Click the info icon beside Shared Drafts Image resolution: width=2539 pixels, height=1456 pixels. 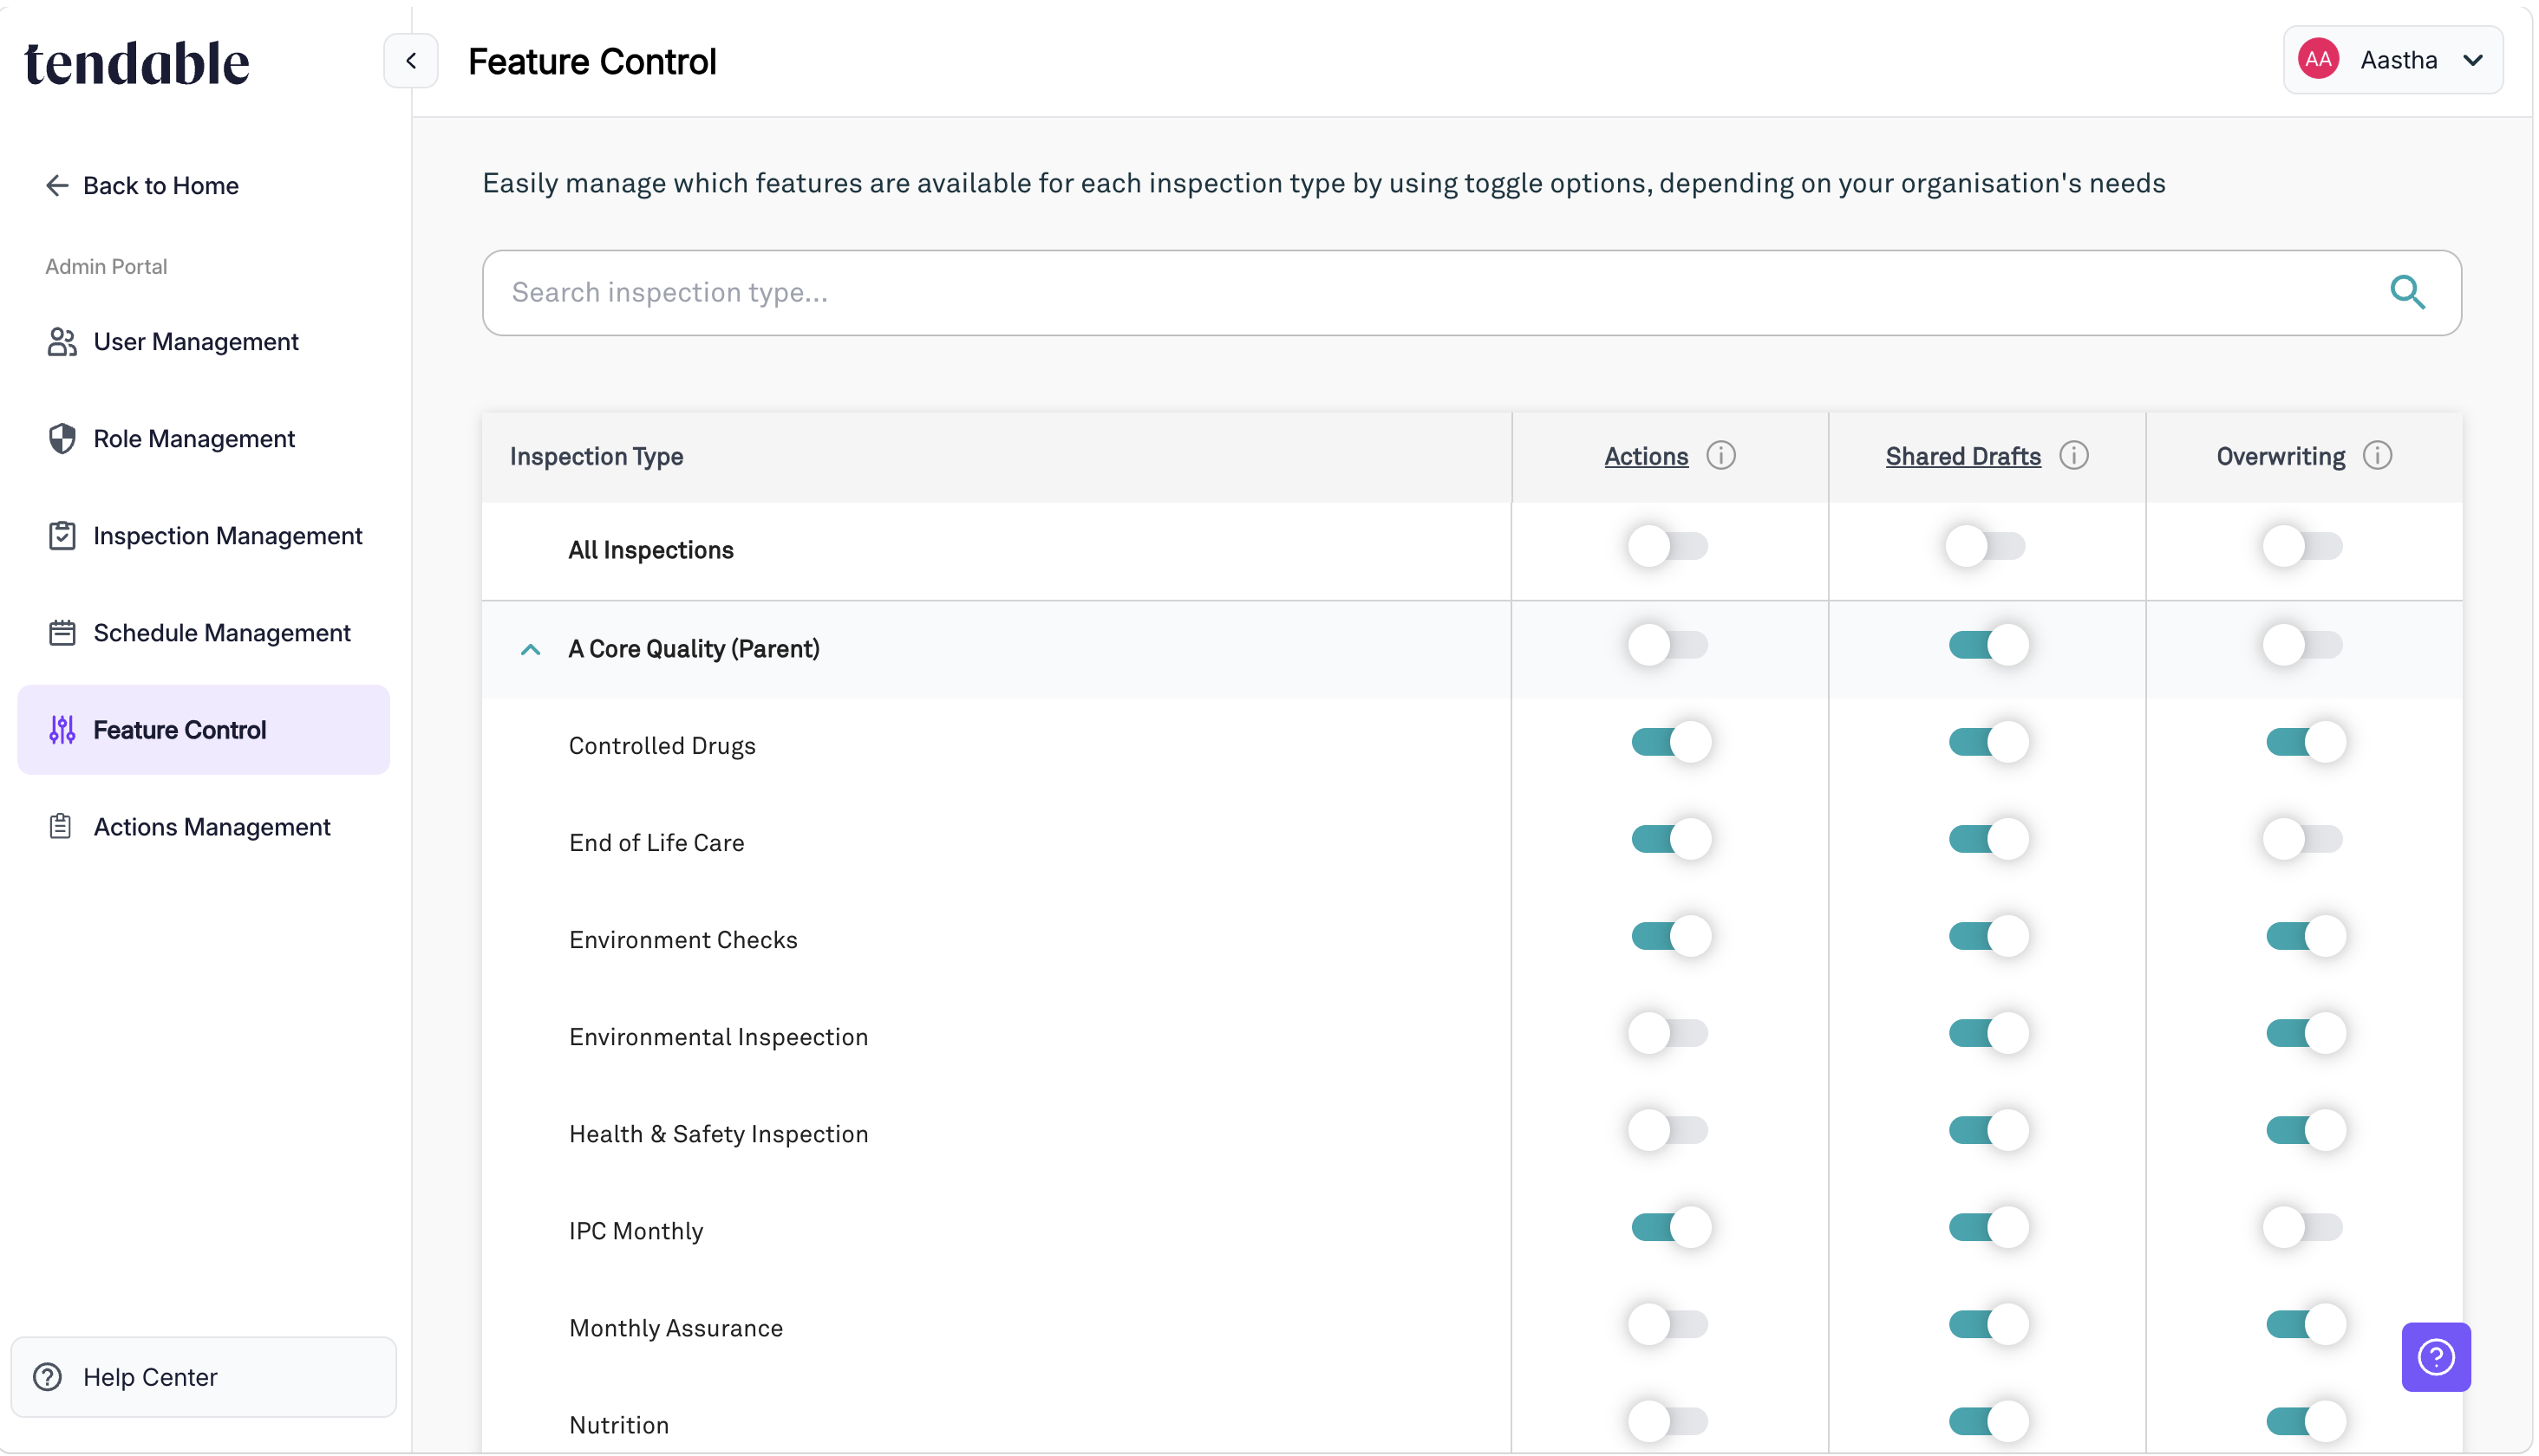click(x=2074, y=456)
